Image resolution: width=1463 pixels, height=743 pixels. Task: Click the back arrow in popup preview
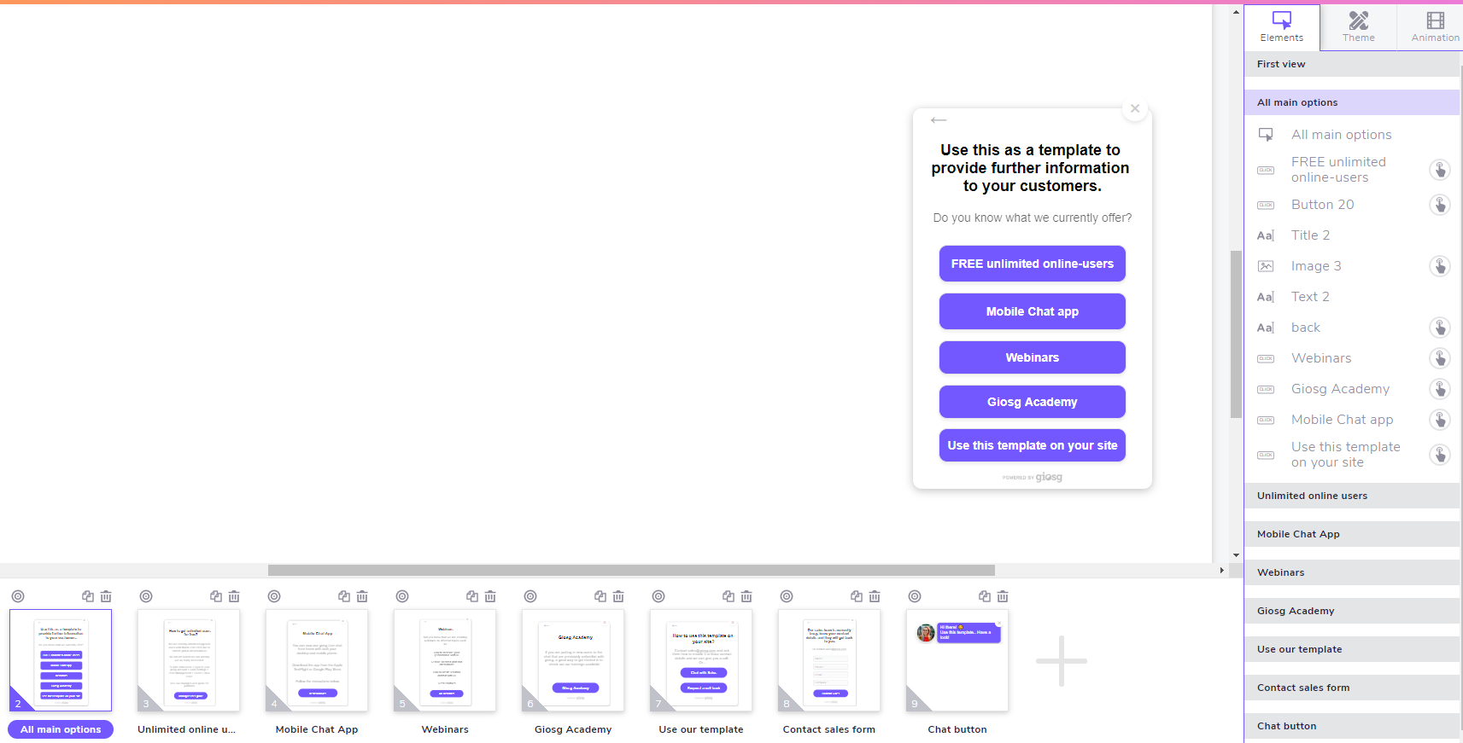tap(939, 120)
